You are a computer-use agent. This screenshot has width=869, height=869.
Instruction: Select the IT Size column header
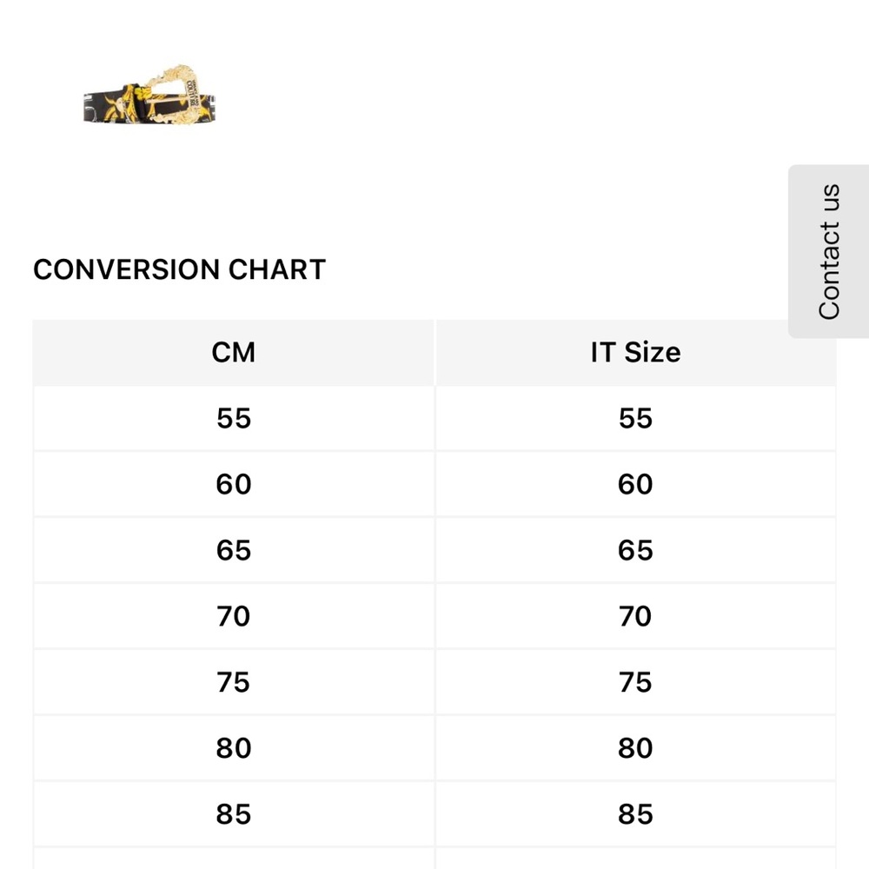[636, 353]
